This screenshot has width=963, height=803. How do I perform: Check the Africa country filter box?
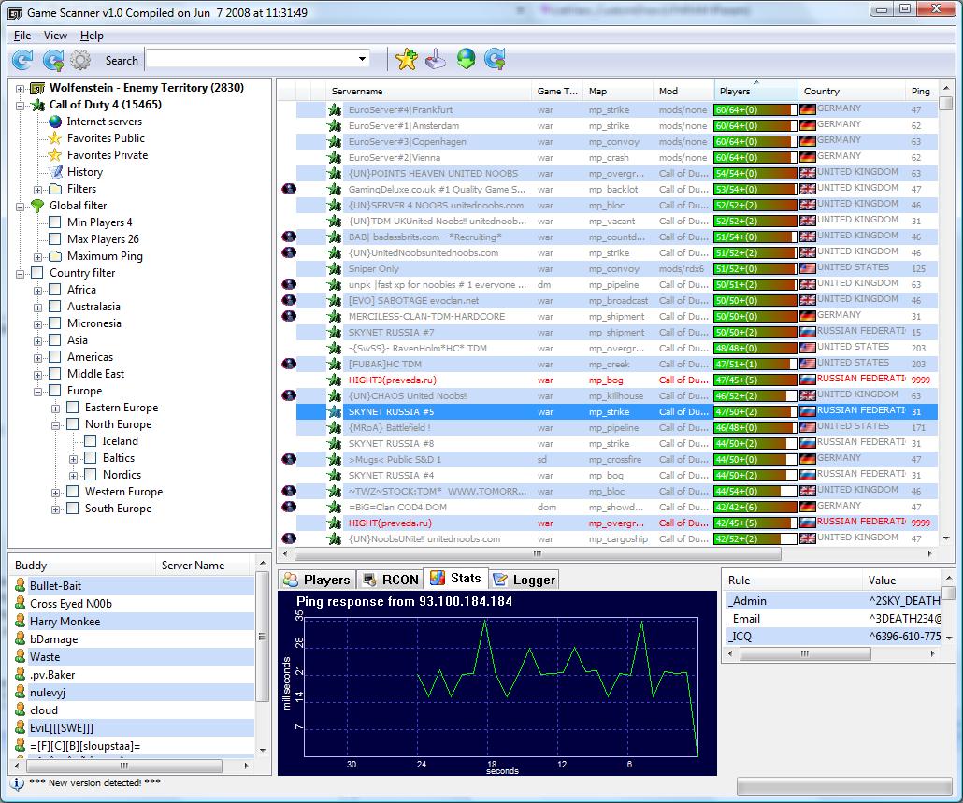pyautogui.click(x=54, y=289)
